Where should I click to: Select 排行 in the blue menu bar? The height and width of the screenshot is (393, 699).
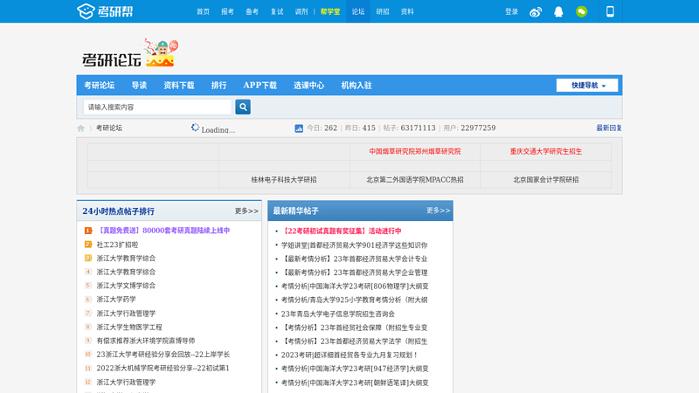tap(219, 85)
